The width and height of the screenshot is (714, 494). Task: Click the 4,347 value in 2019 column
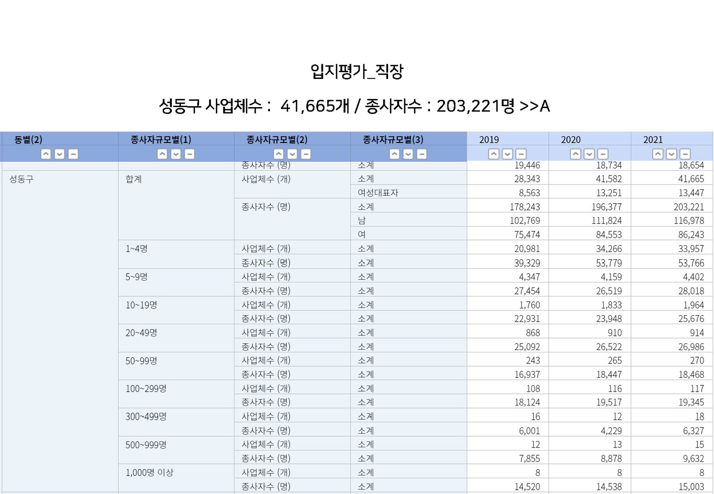pyautogui.click(x=529, y=276)
